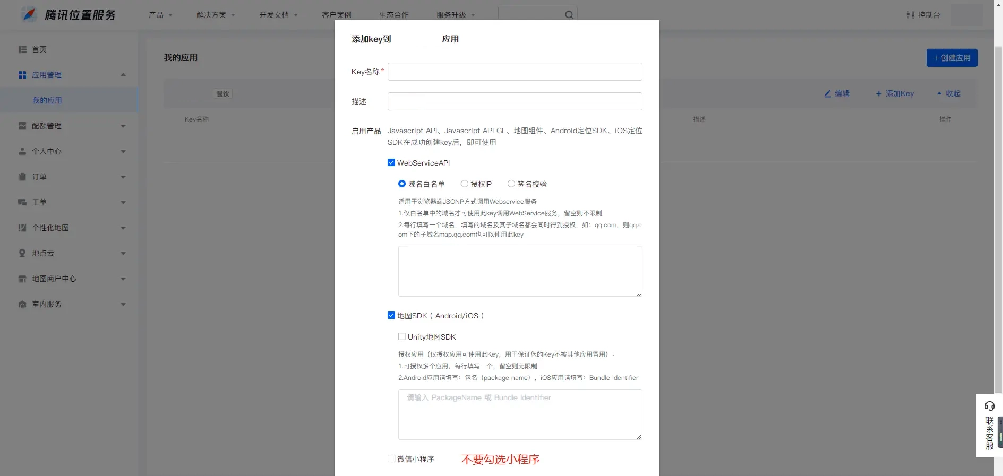Image resolution: width=1003 pixels, height=476 pixels.
Task: Click the 首页 home icon in sidebar
Action: 22,49
